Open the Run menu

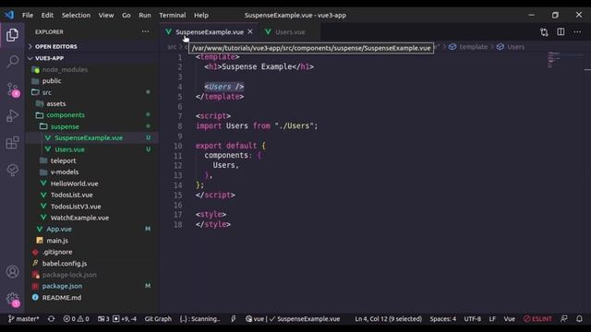coord(145,15)
